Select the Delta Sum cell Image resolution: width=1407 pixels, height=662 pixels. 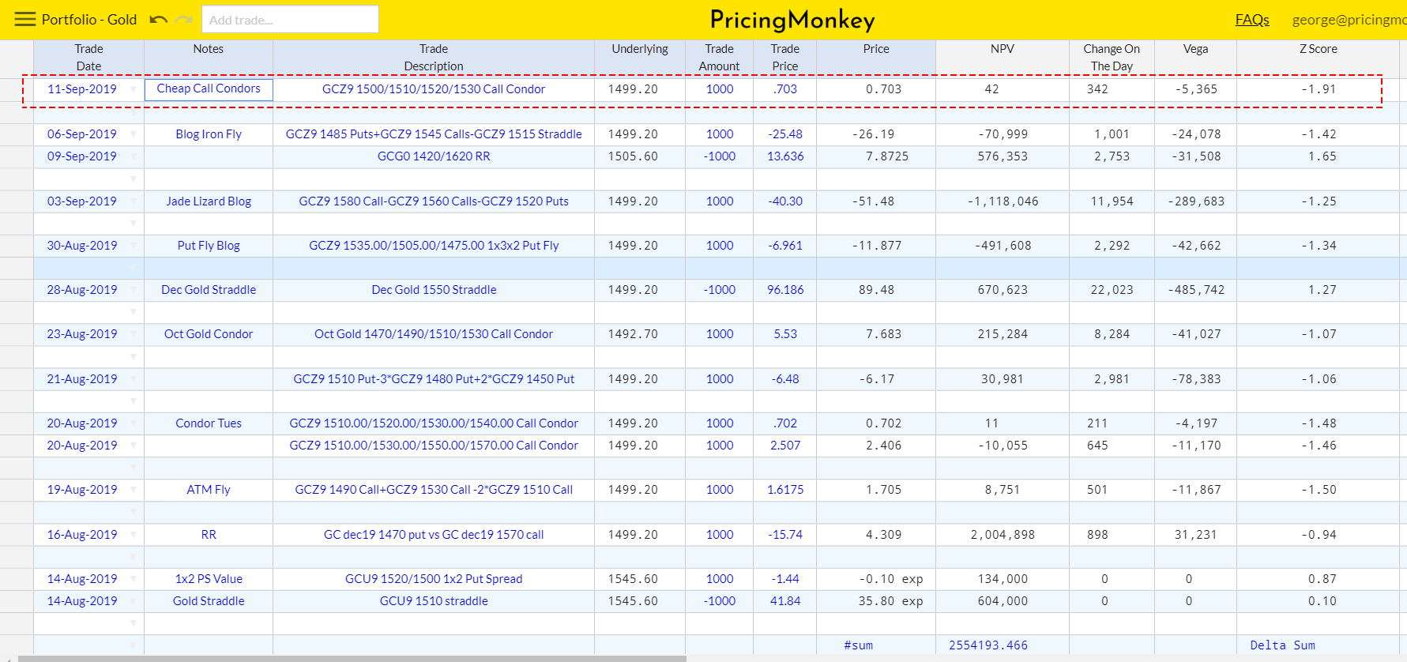coord(1318,645)
